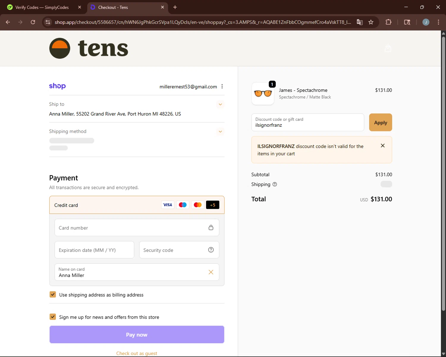Edit the Name on card field
Screen dimensions: 446x357
(137, 272)
